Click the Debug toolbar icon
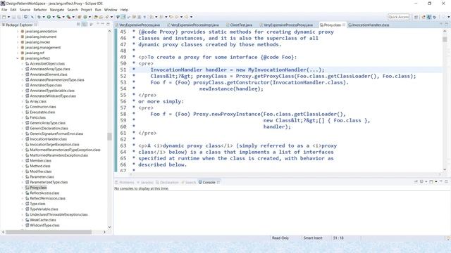 tap(39, 17)
